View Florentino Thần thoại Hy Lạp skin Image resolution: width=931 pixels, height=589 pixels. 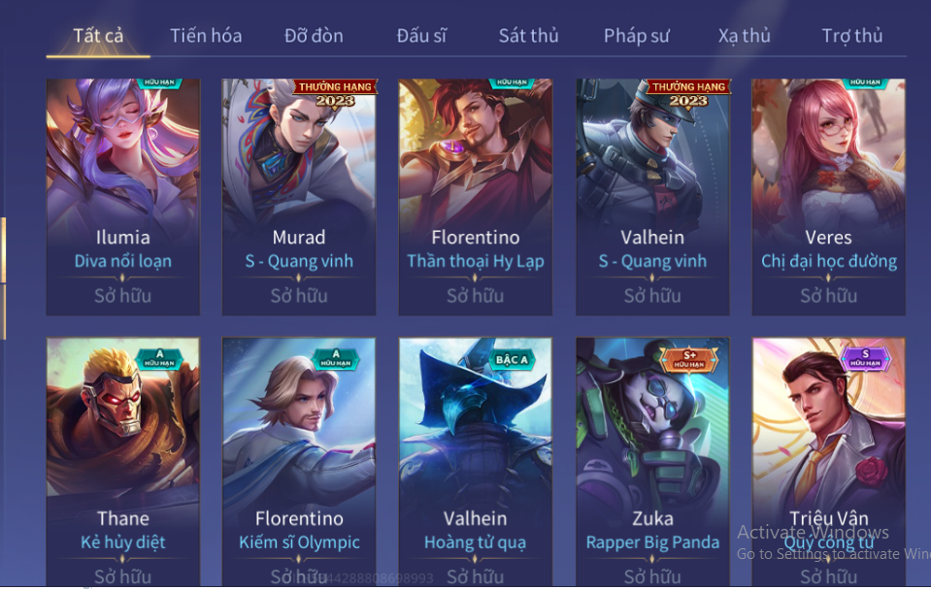coord(475,197)
